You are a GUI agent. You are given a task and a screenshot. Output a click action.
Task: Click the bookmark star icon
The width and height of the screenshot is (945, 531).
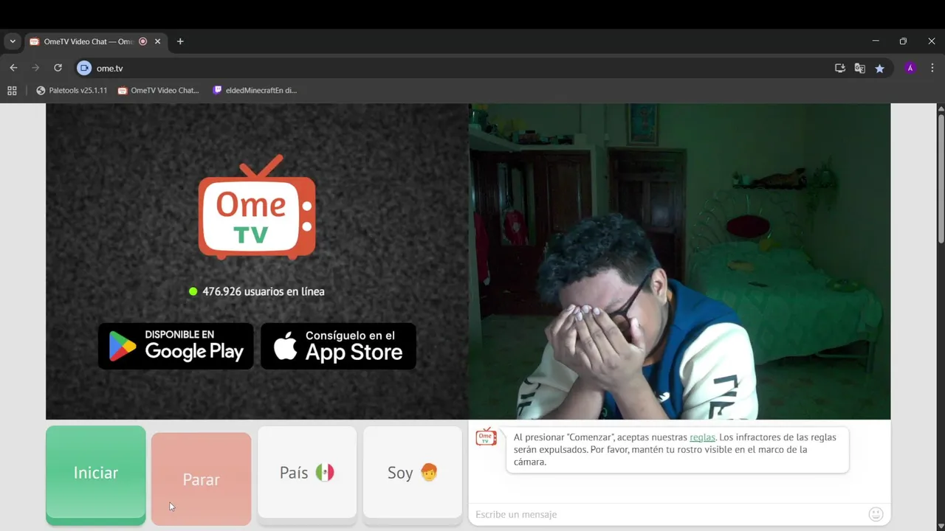pyautogui.click(x=879, y=68)
